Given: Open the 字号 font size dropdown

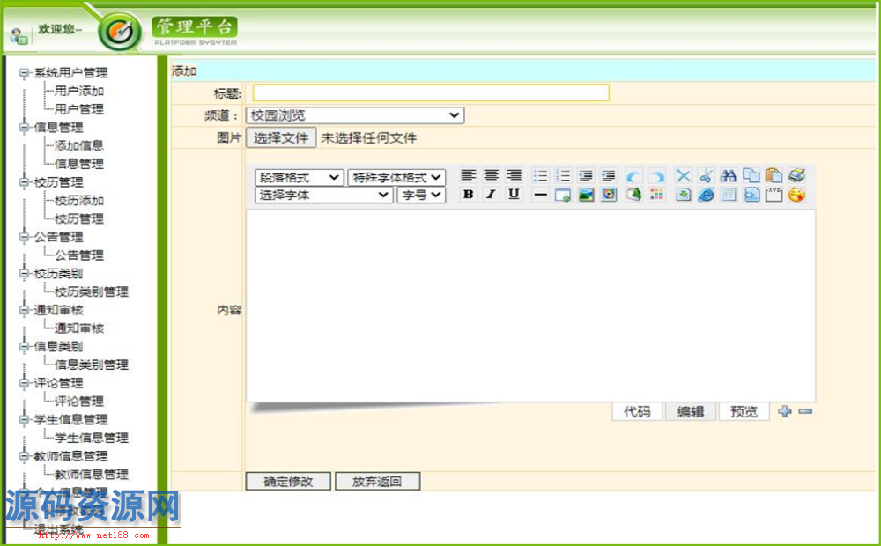Looking at the screenshot, I should (422, 195).
